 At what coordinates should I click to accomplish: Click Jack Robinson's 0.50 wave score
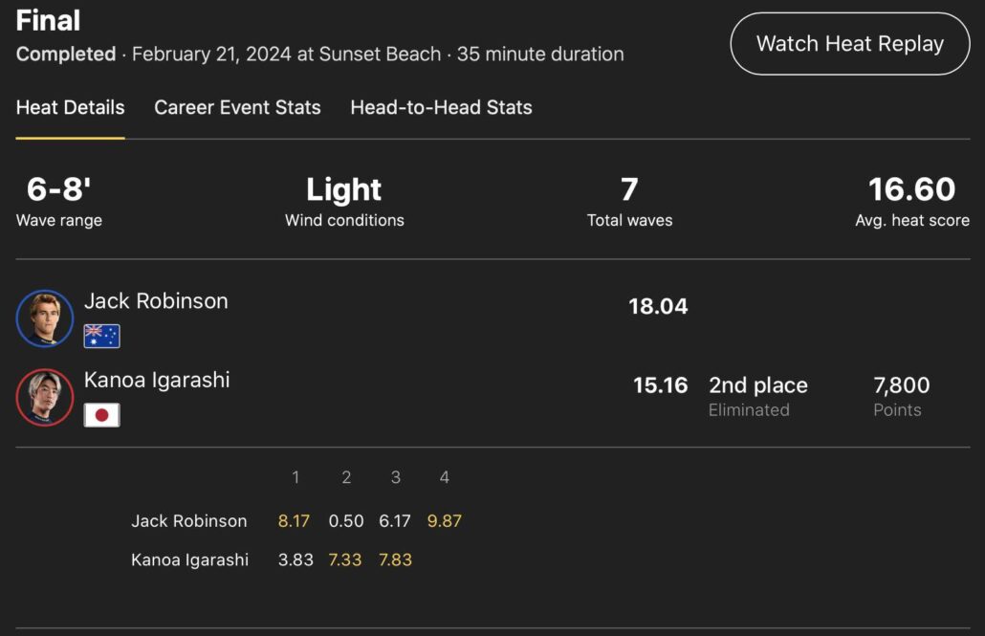click(346, 521)
